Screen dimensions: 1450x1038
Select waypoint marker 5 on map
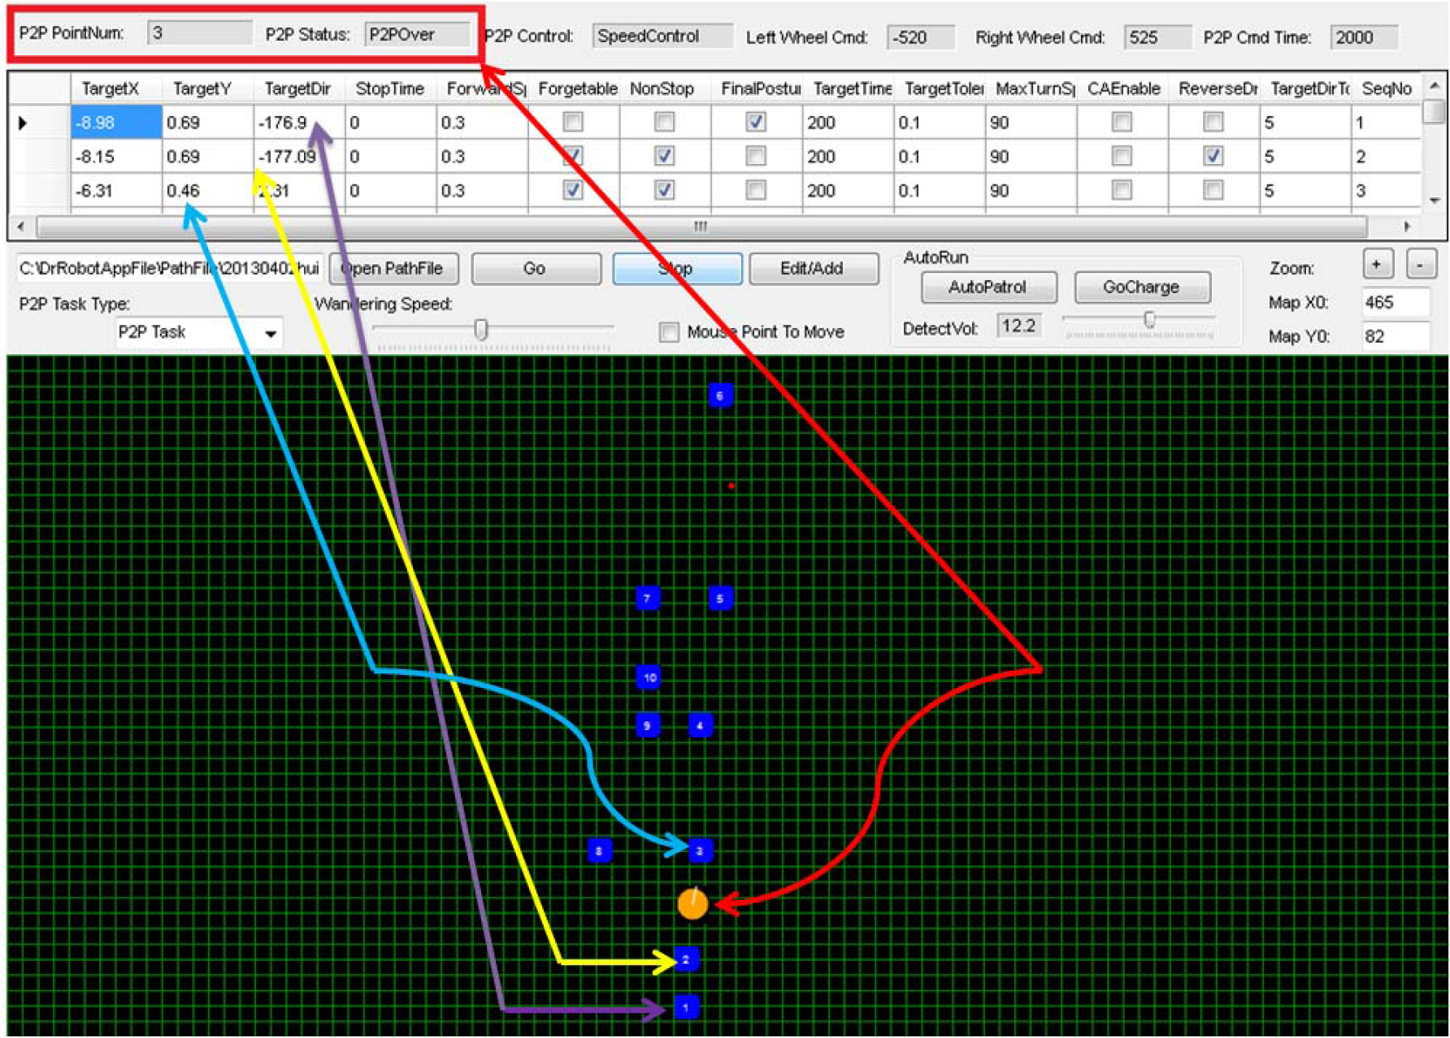[x=719, y=599]
